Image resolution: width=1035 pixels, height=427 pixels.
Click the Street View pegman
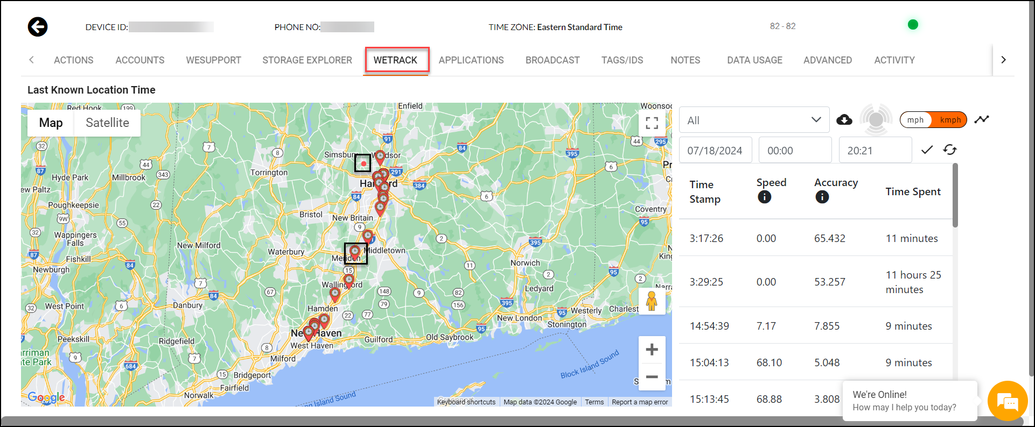[x=652, y=301]
